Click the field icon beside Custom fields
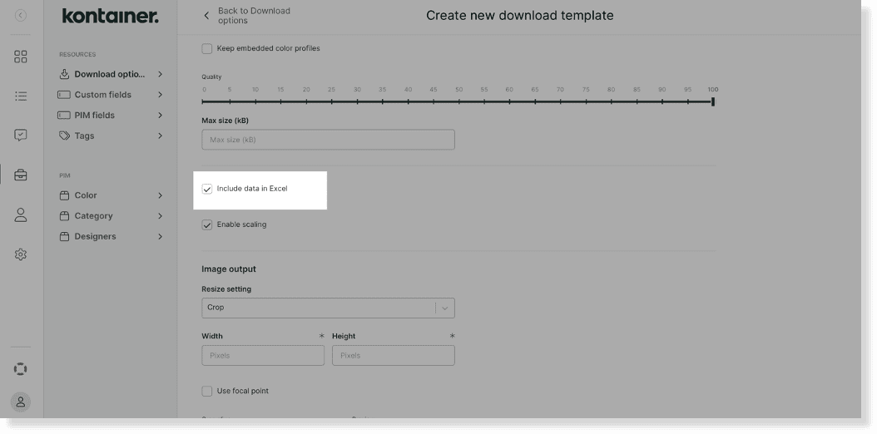Viewport: 877px width, 434px height. [64, 95]
